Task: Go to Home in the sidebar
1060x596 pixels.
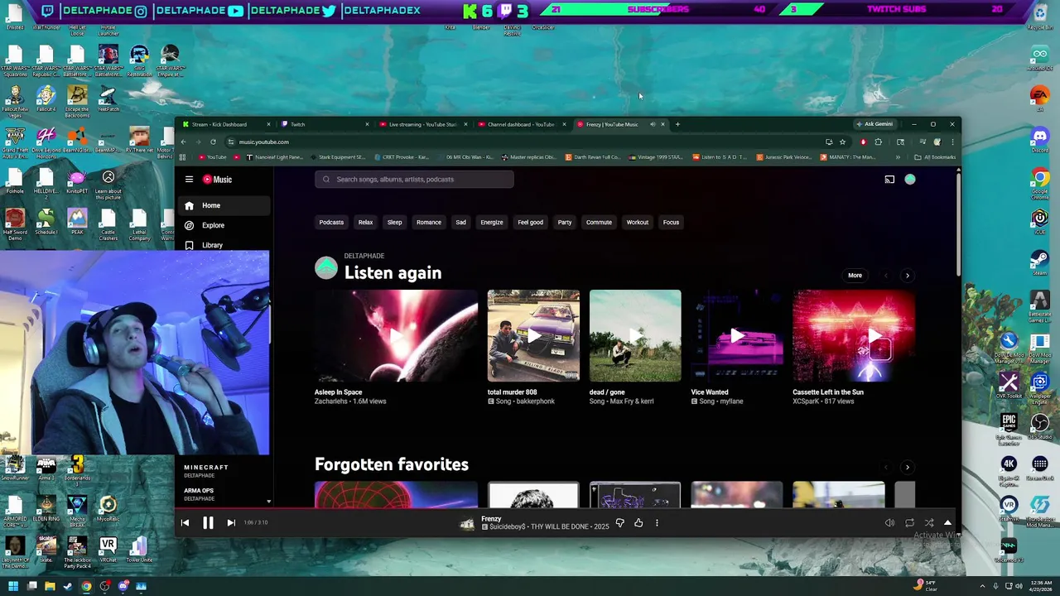Action: [x=224, y=205]
